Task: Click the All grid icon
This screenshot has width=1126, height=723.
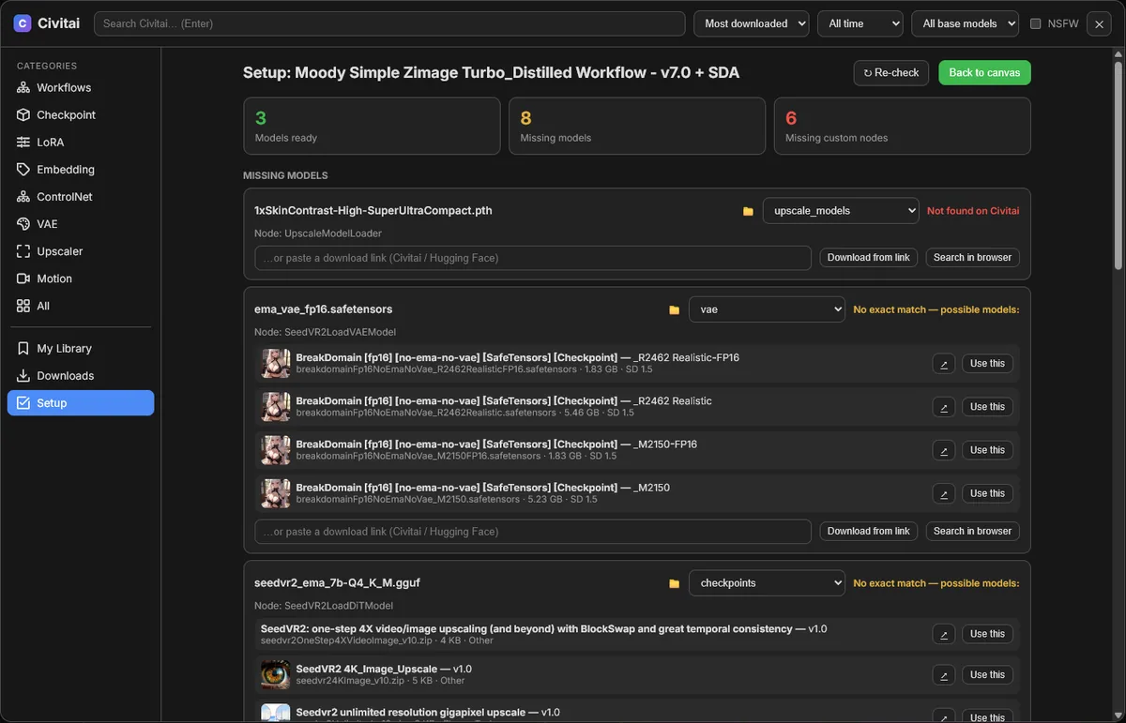Action: coord(23,306)
